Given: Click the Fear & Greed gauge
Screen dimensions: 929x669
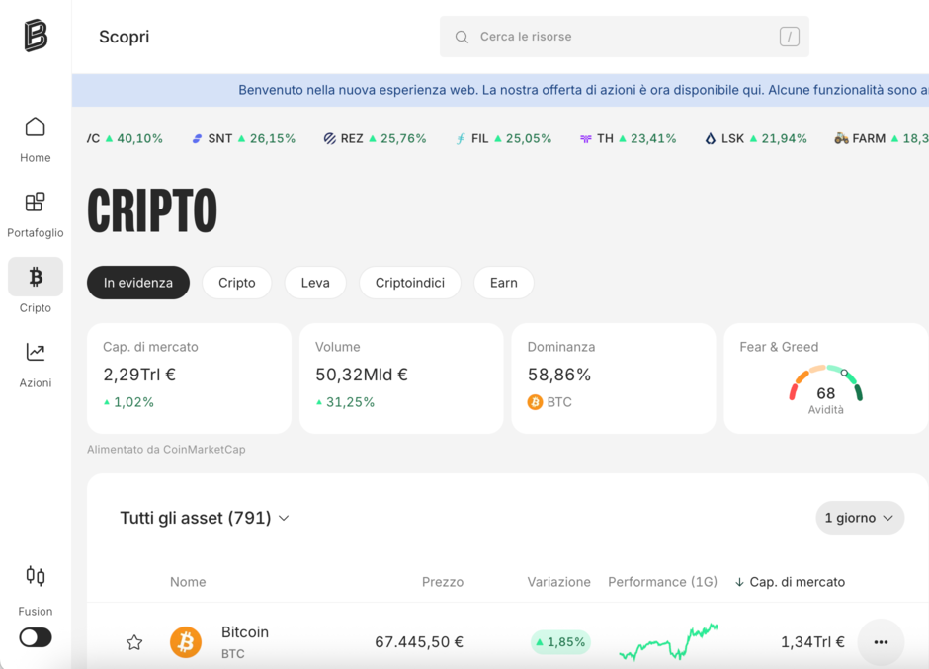Looking at the screenshot, I should click(x=826, y=384).
